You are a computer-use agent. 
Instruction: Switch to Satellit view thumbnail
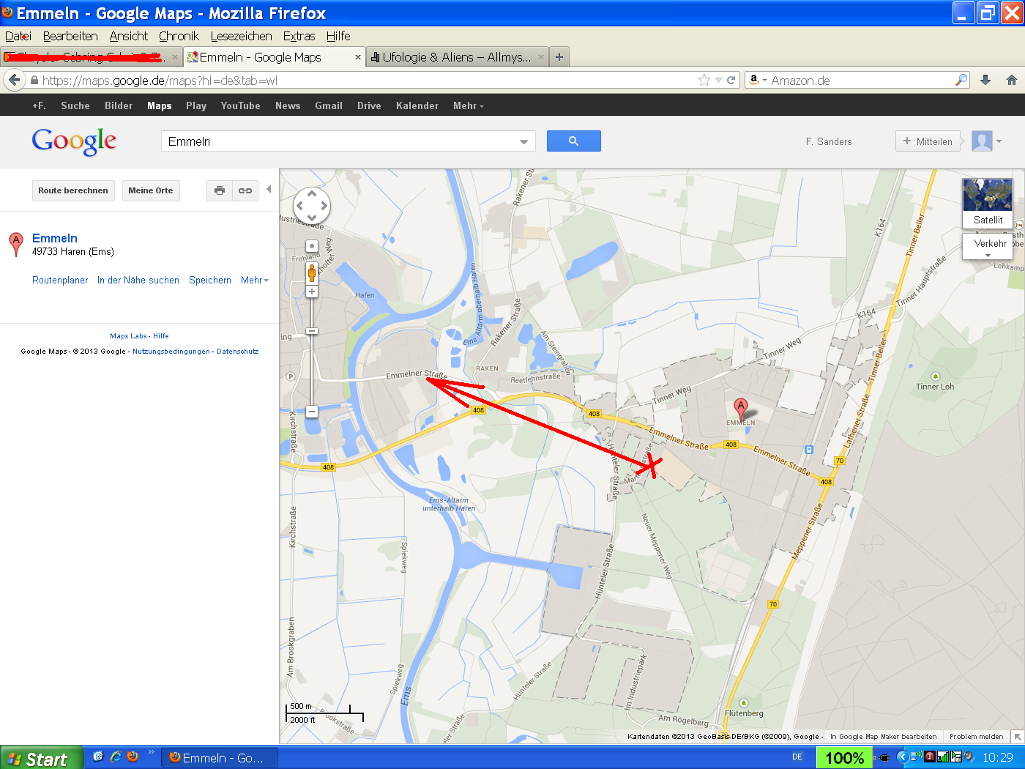point(988,203)
